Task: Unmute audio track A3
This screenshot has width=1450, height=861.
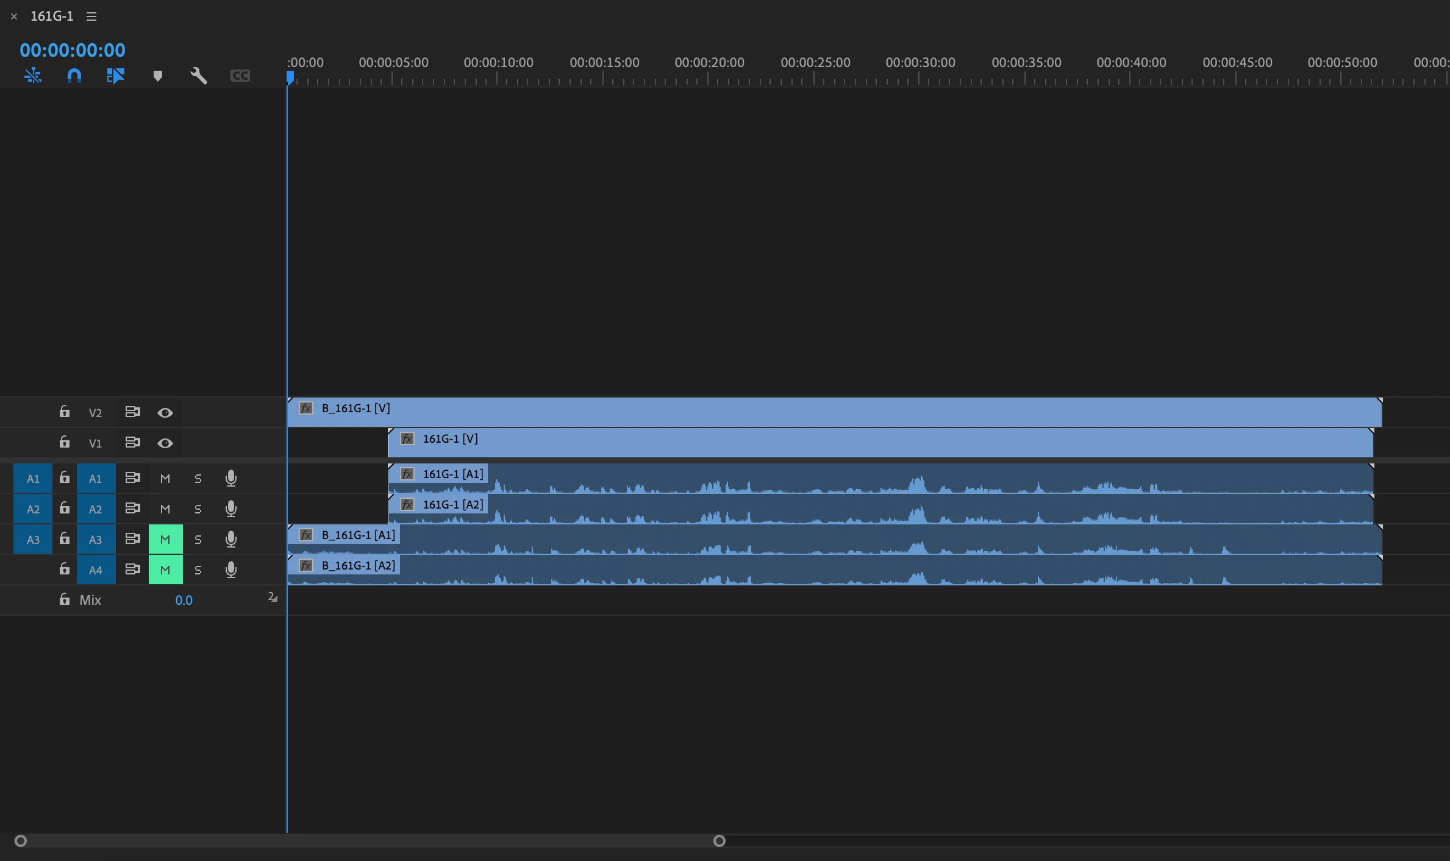Action: [165, 540]
